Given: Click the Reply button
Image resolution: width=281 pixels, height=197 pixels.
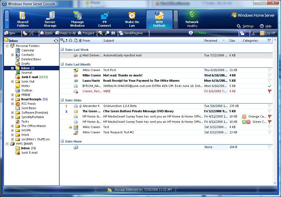Looking at the screenshot, I should [46, 33].
